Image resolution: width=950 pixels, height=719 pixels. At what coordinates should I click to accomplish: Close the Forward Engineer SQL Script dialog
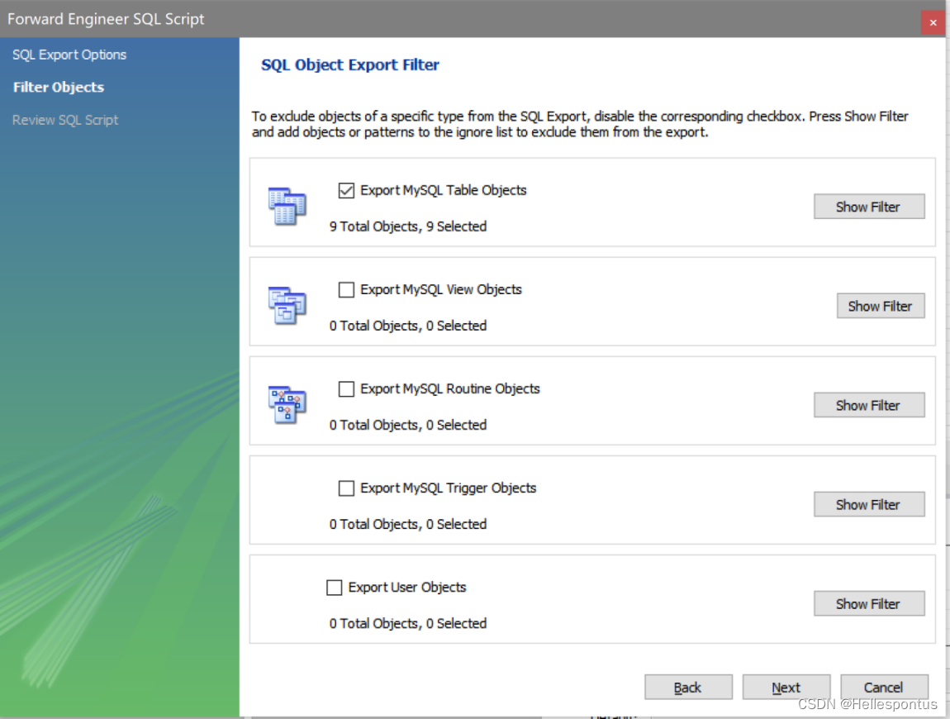point(933,22)
